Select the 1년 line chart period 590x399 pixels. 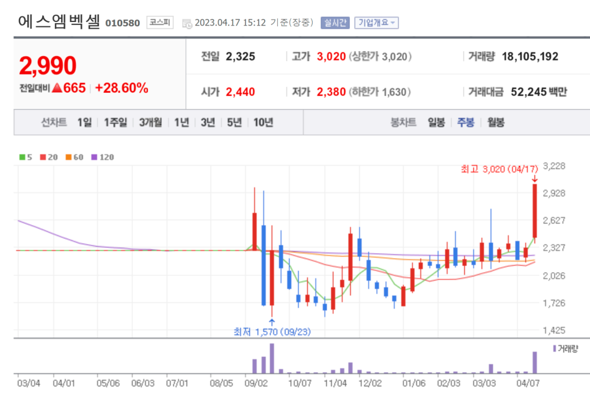[x=181, y=123]
